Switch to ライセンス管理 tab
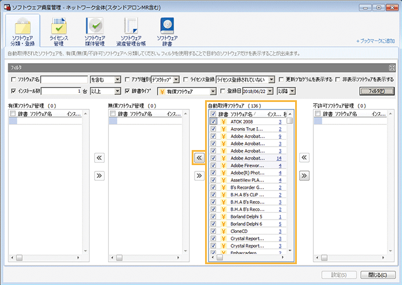 click(x=59, y=32)
